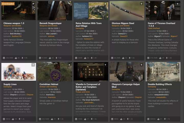Open the Berserk Dragonslayer mod page
184x123 pixels.
51,23
